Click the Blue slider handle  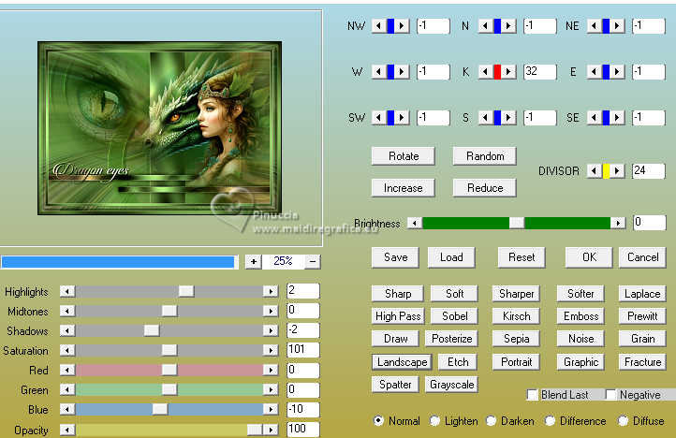(160, 409)
